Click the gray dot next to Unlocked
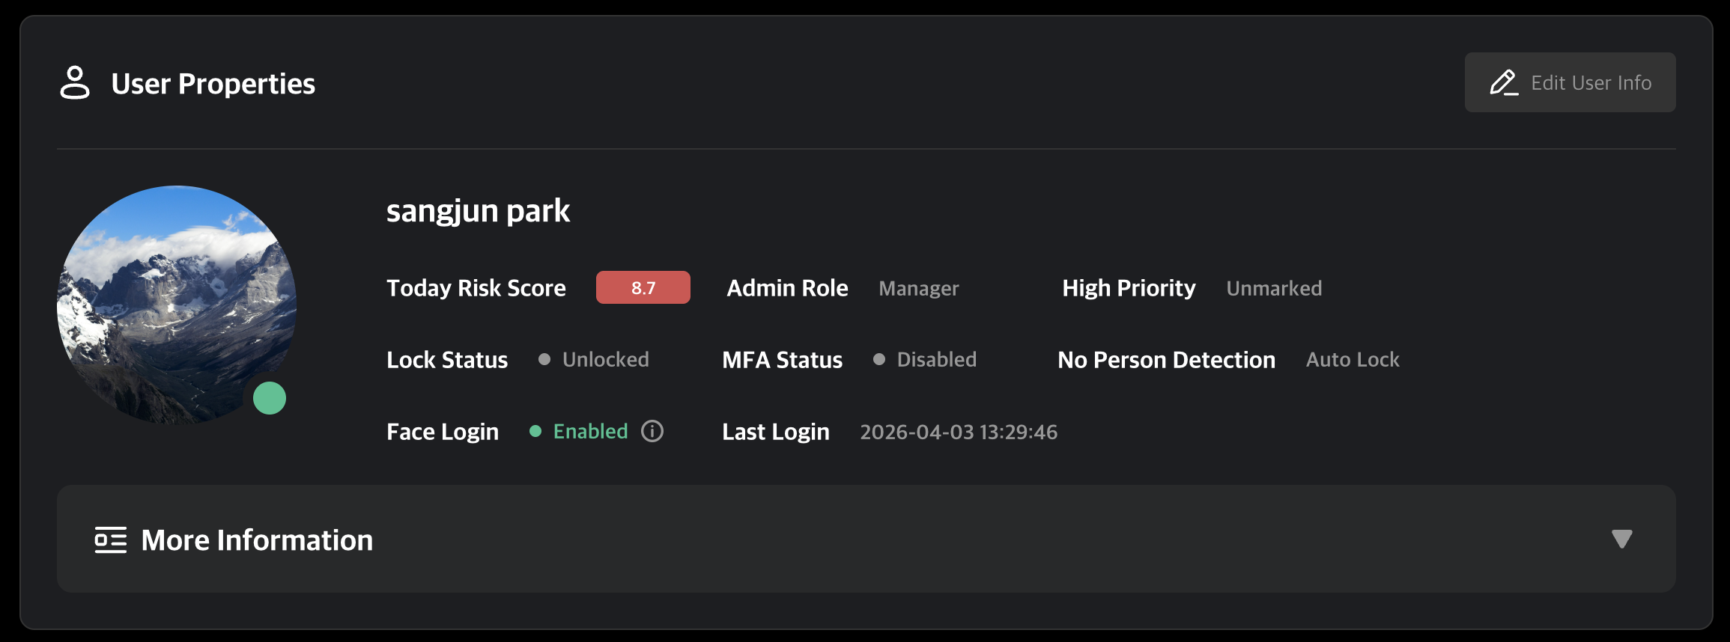 coord(544,360)
